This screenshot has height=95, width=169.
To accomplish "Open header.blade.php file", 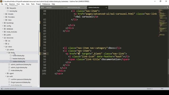I will pyautogui.click(x=19, y=59).
